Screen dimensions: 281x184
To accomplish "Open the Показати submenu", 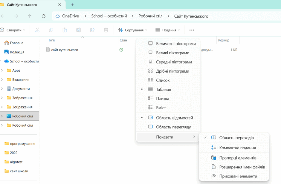I will pos(168,137).
